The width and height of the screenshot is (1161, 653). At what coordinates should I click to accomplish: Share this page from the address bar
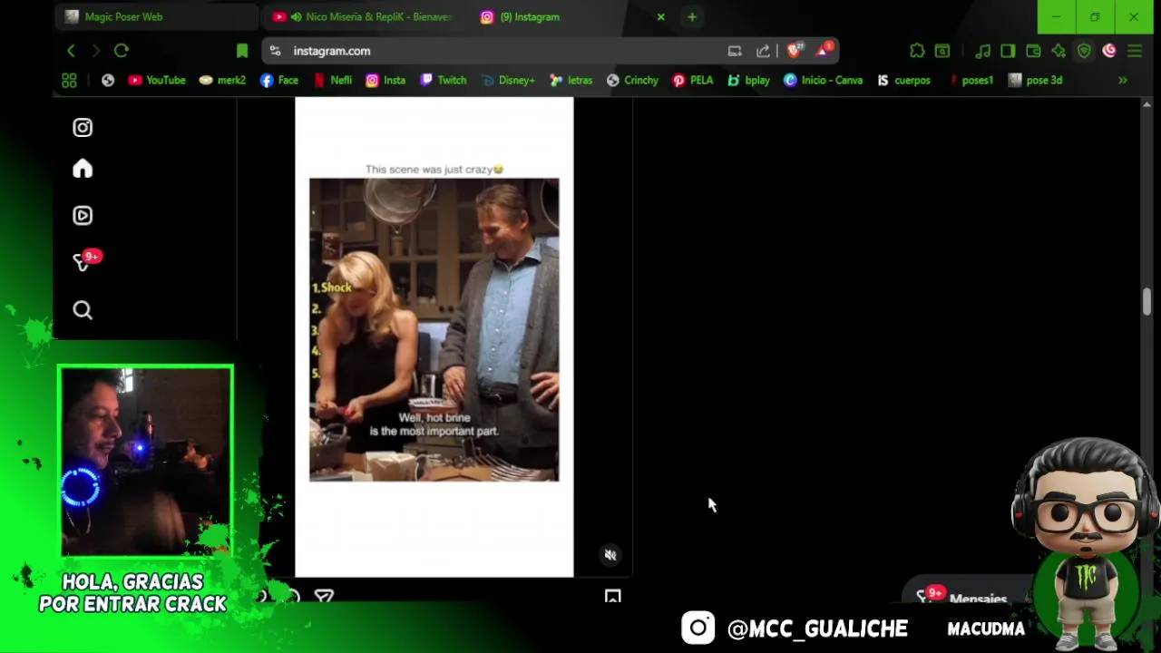coord(763,51)
